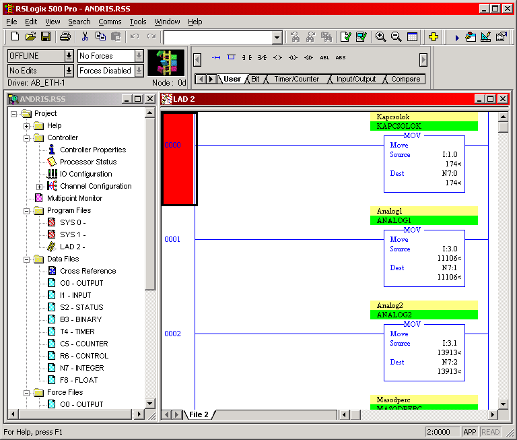Open IO Configuration
The height and width of the screenshot is (440, 517).
85,175
